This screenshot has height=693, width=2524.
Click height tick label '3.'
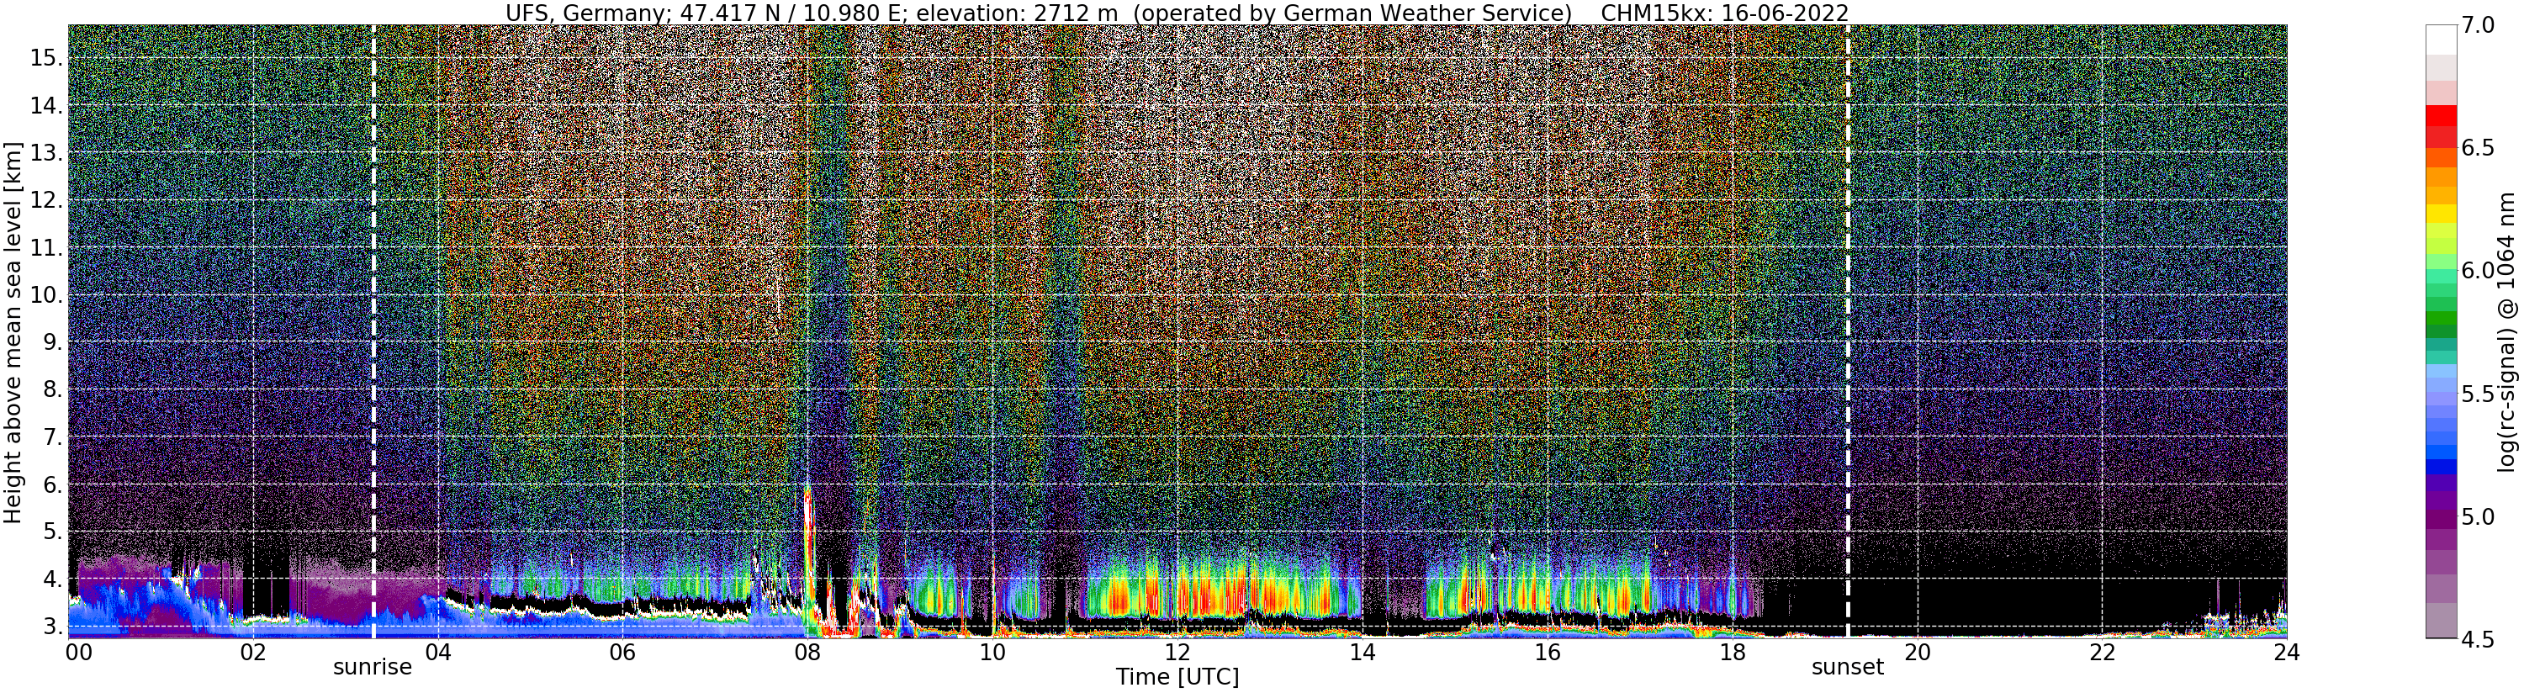[x=51, y=627]
